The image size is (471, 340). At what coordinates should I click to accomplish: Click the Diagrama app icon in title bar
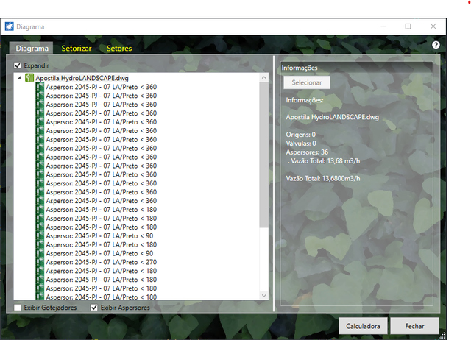[x=10, y=26]
